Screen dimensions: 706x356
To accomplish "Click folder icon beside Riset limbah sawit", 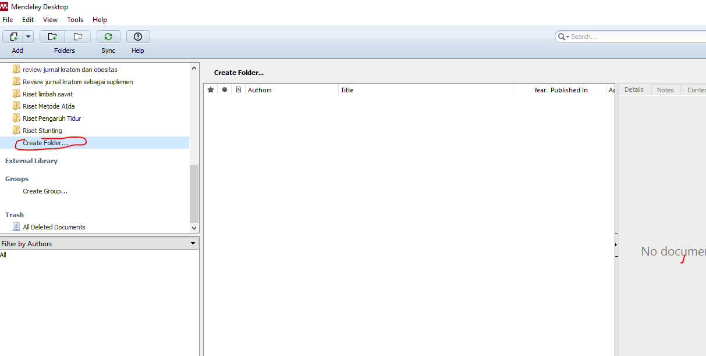I will [16, 94].
